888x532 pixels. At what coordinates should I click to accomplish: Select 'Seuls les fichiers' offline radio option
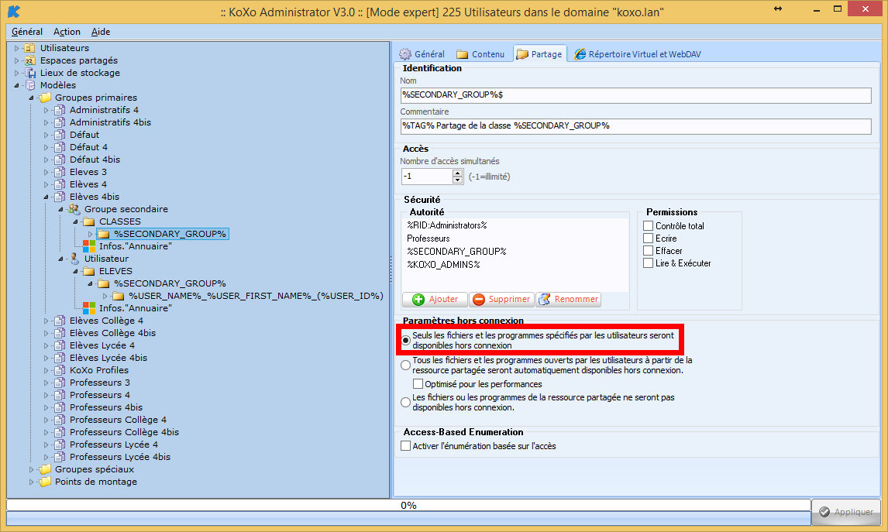click(405, 340)
